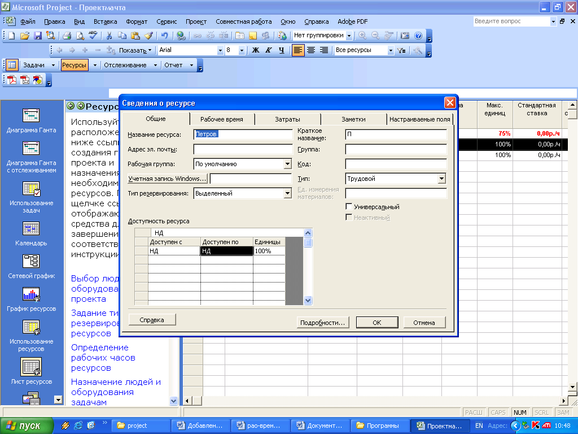This screenshot has height=434, width=578.
Task: Align text center toolbar icon
Action: (311, 50)
